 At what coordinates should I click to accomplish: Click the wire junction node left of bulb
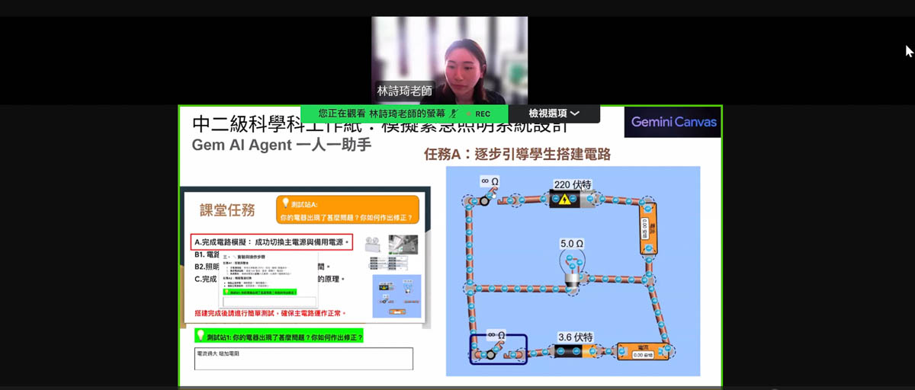click(469, 287)
